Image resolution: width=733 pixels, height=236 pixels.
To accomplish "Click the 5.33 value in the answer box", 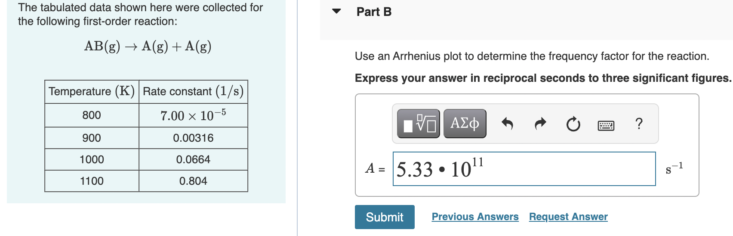I will tap(414, 169).
